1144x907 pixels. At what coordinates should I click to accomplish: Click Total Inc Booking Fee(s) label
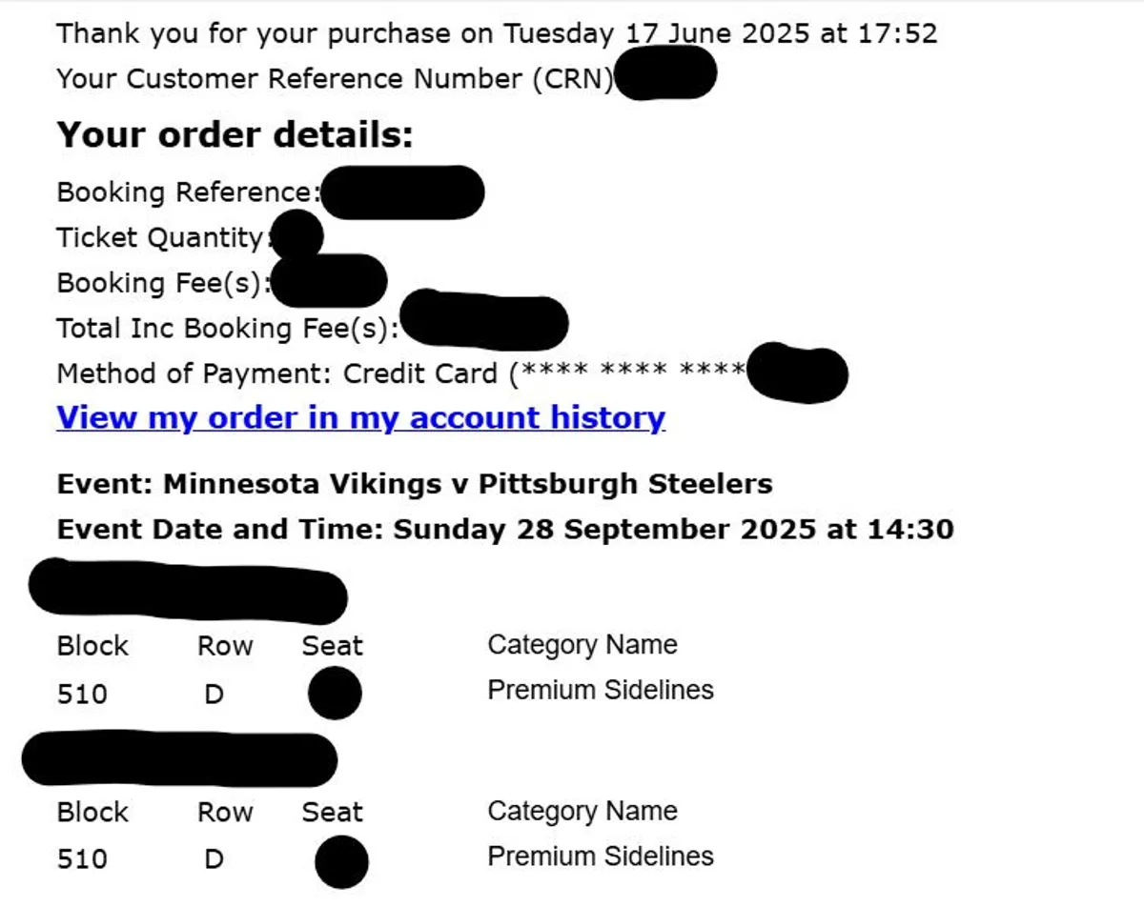pos(228,329)
